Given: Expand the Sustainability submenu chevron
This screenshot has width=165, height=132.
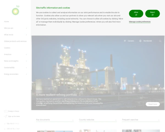Looking at the screenshot, I should (26, 68).
